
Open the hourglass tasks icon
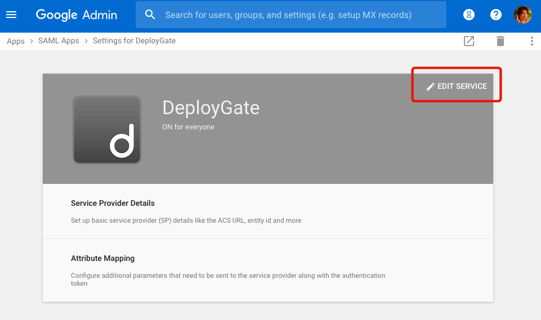tap(468, 15)
